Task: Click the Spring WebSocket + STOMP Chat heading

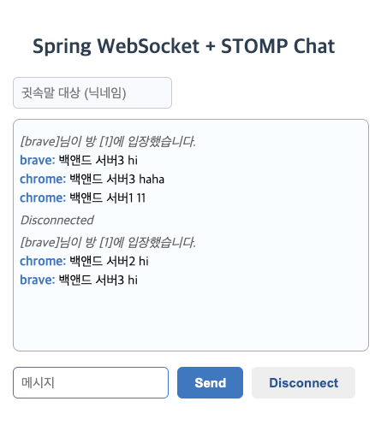Action: [x=184, y=46]
